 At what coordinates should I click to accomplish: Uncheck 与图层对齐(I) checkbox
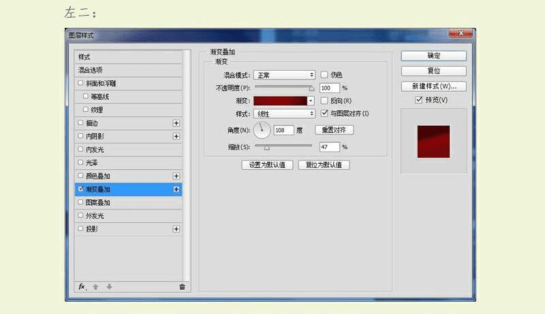[324, 113]
